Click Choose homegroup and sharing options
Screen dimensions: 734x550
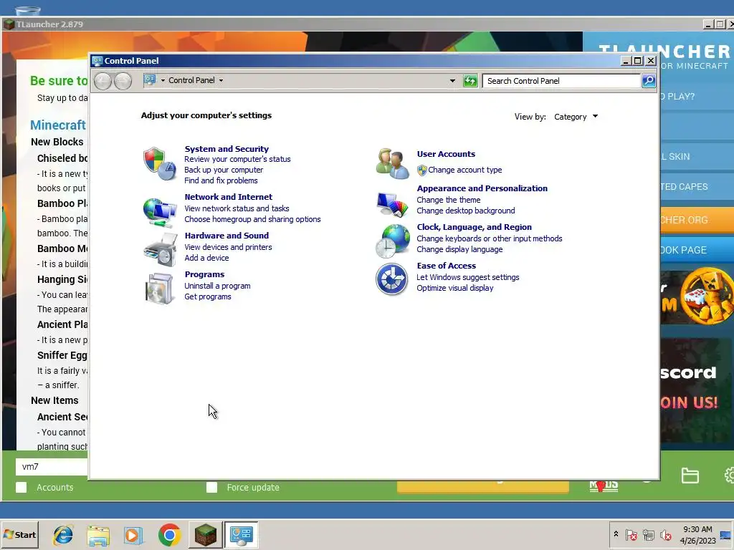(x=252, y=219)
